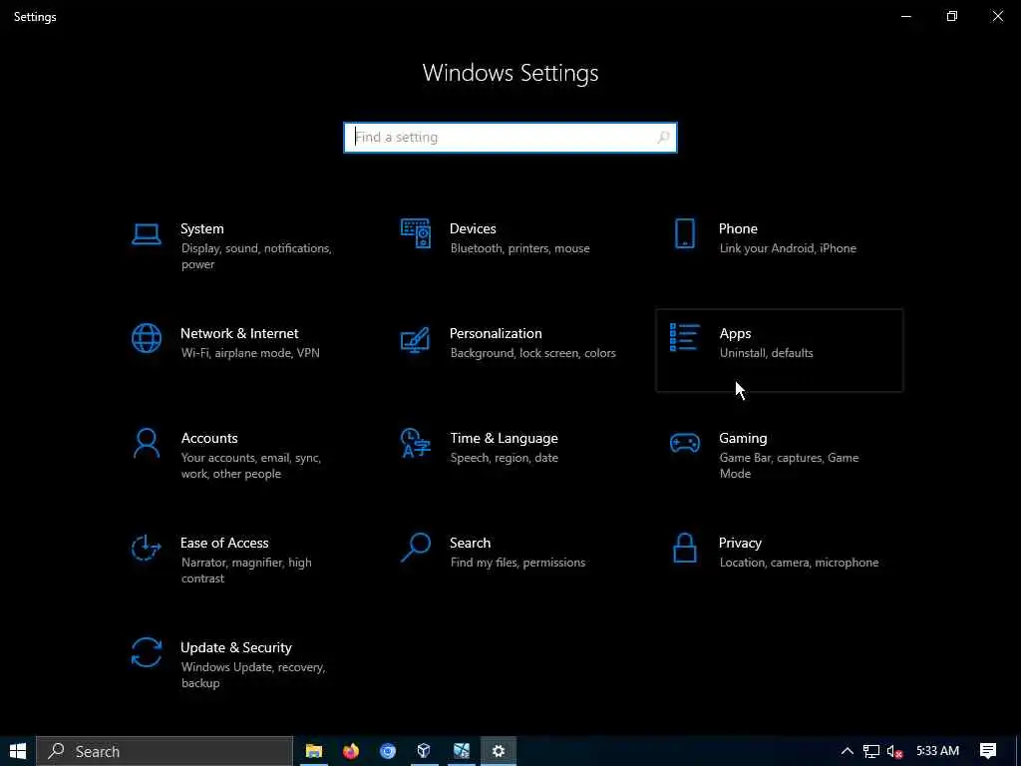1021x766 pixels.
Task: Open the Time & Language icon
Action: tap(416, 443)
